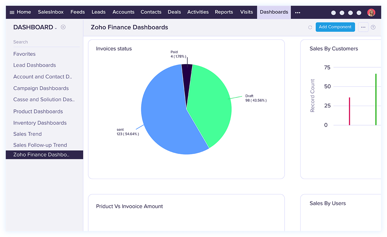Expand the DASHBOARD dropdown arrow

click(56, 29)
